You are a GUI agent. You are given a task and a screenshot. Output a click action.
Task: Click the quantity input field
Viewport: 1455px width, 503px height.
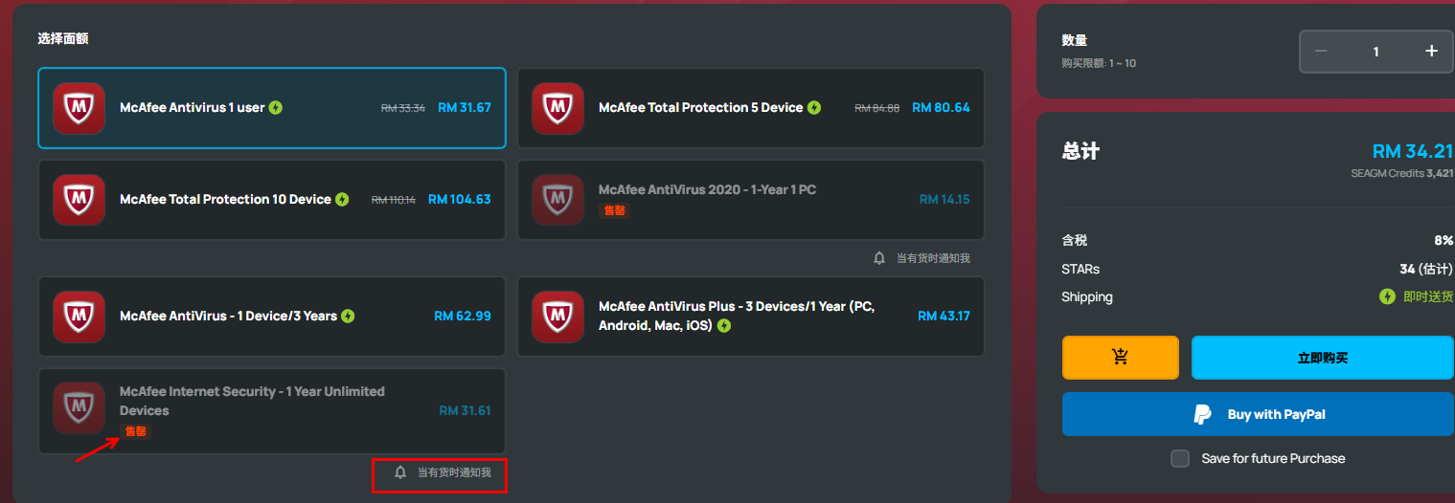click(x=1376, y=52)
